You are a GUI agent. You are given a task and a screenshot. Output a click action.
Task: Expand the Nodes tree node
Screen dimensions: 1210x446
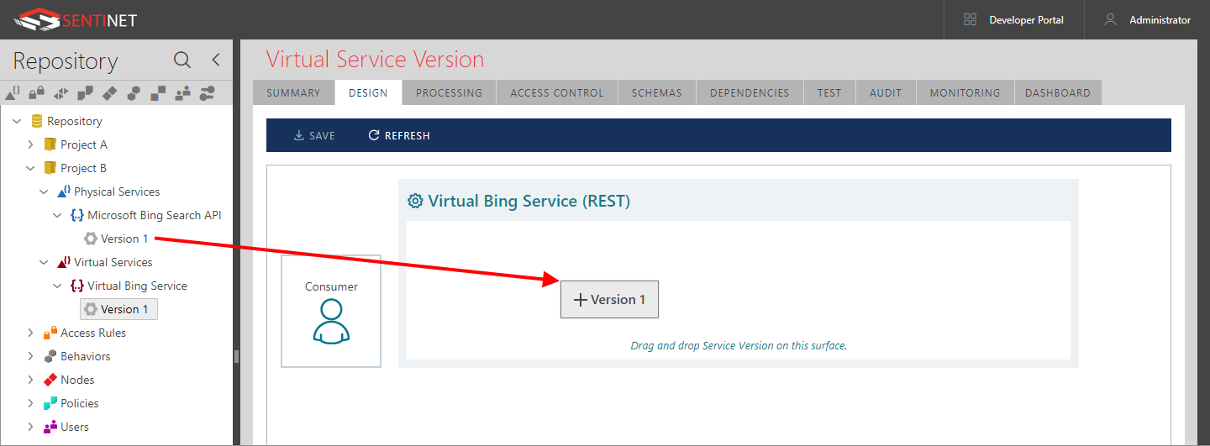click(31, 380)
